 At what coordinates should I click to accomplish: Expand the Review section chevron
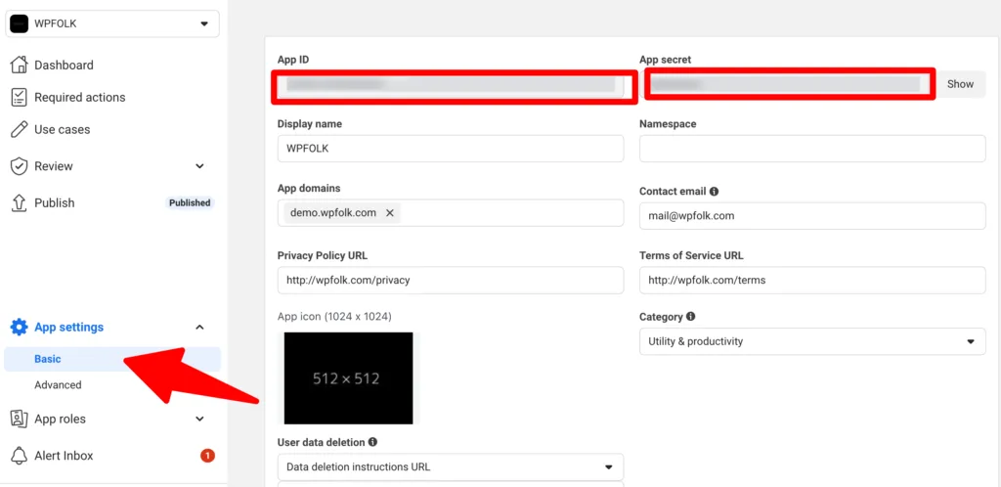[199, 166]
